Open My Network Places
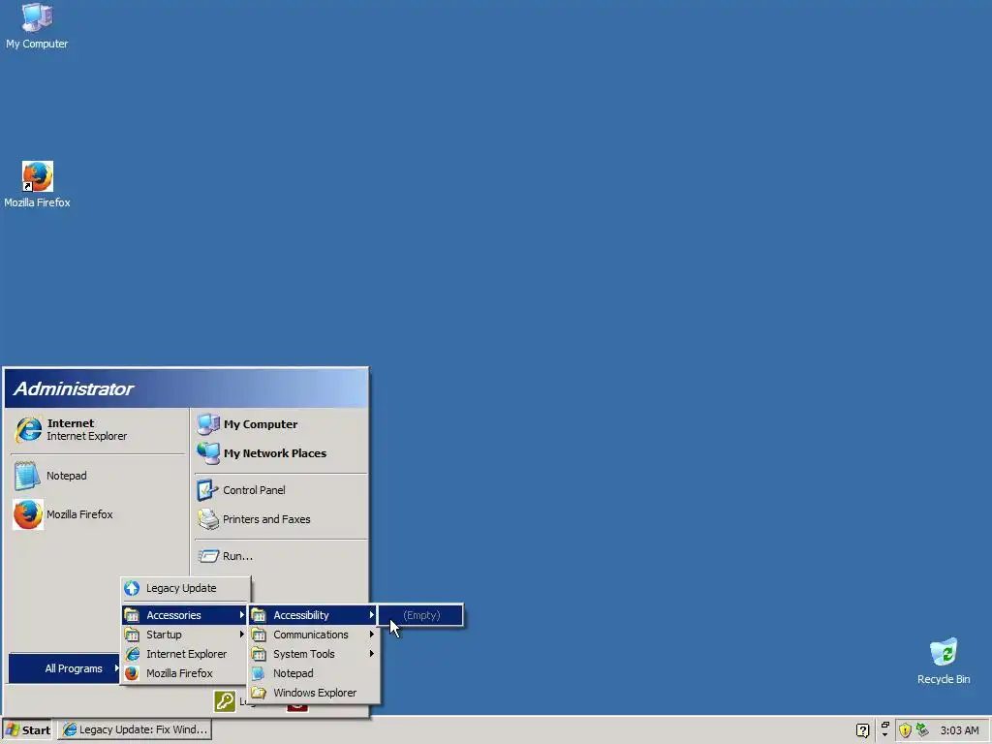 [280, 453]
